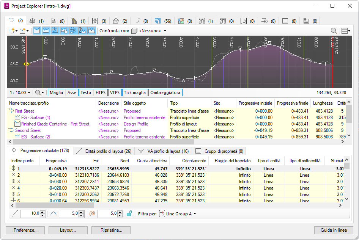Screen dimensions: 359x240
Task: Open the create profile dropdown arrow
Action: pos(27,31)
